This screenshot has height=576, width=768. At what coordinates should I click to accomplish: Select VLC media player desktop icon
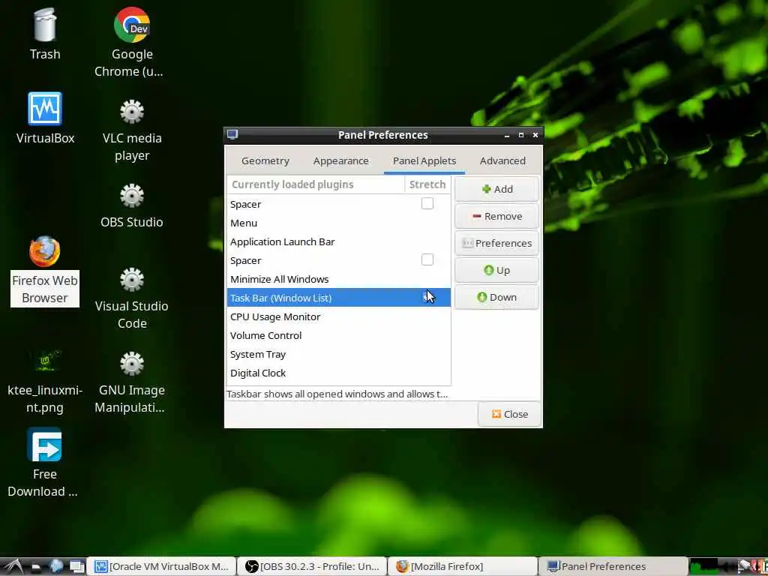[x=132, y=111]
